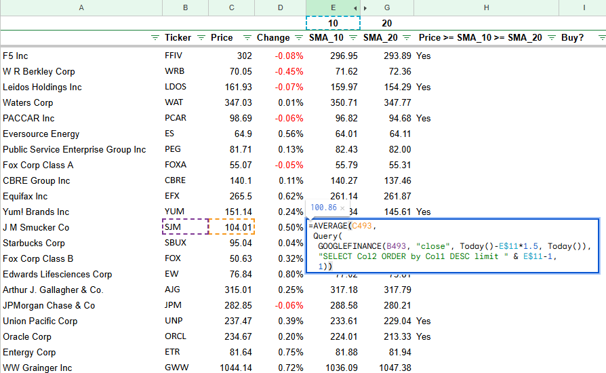Select the PEG ticker cell
Screen dimensions: 606x373
click(186, 149)
